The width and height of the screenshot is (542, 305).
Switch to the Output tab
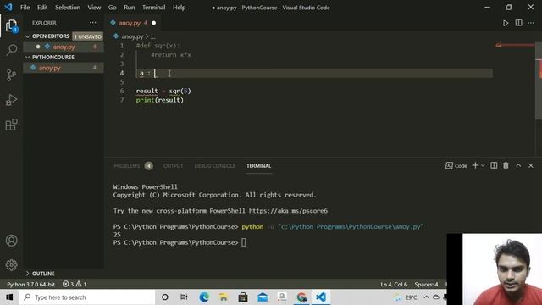coord(173,166)
